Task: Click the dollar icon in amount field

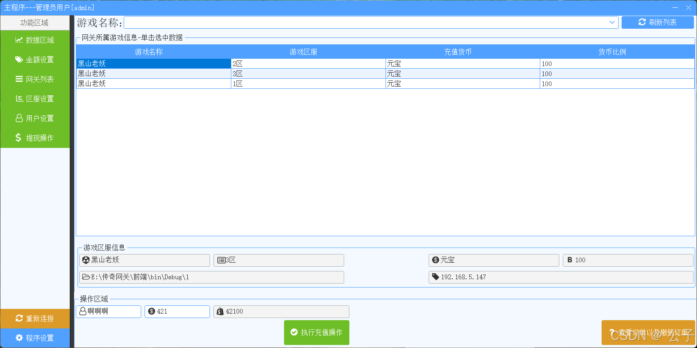Action: (152, 311)
